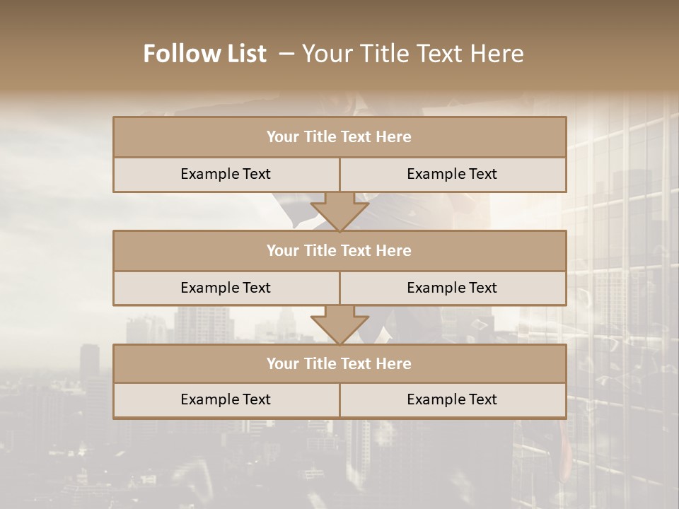
Task: Select the bottom box's title header
Action: click(339, 363)
